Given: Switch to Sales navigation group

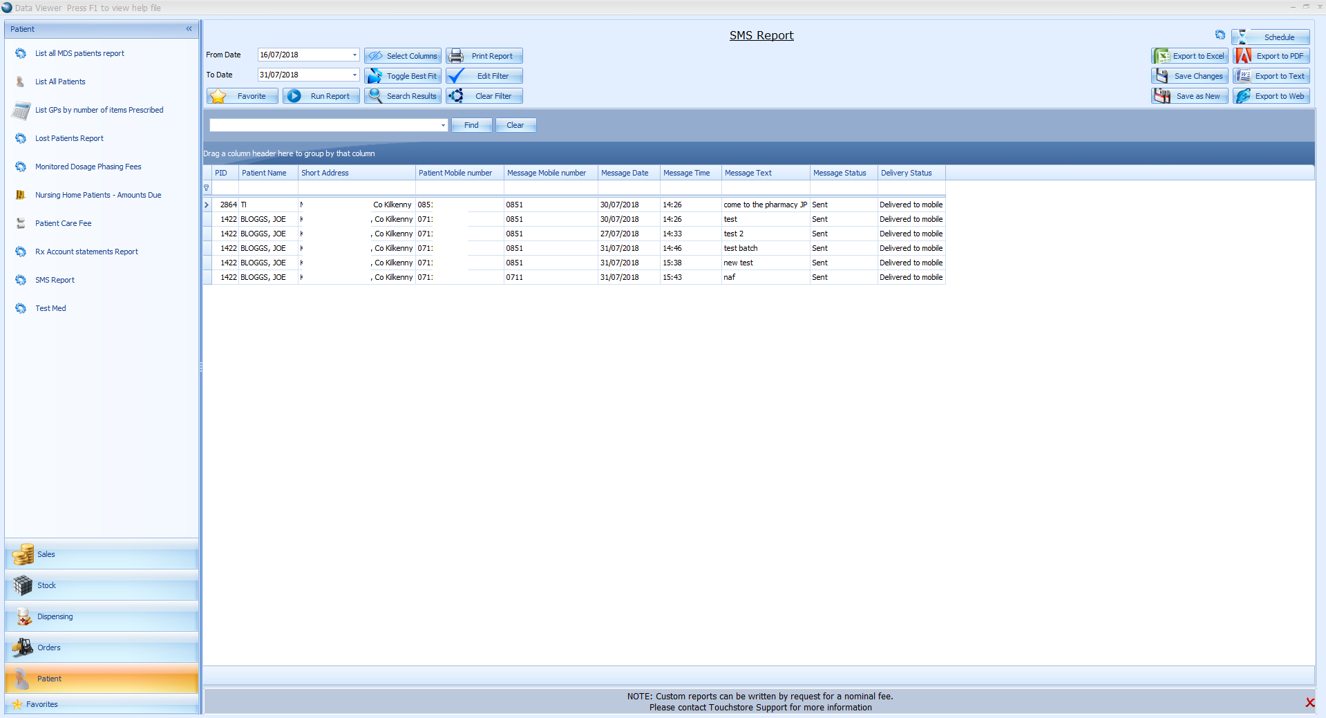Looking at the screenshot, I should tap(102, 554).
